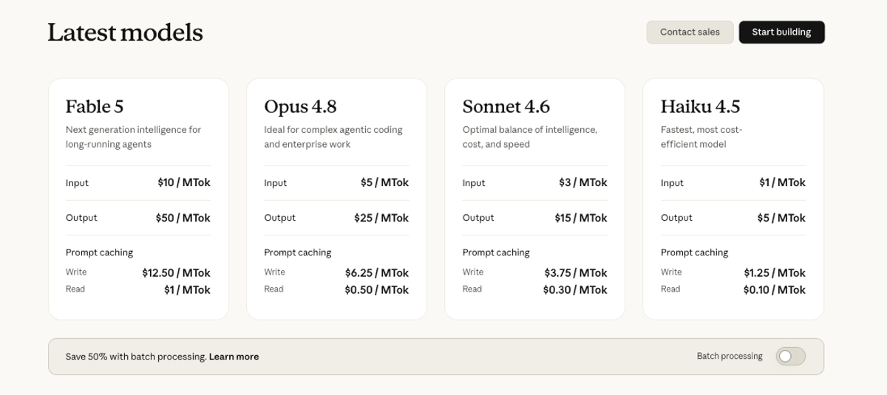Click the Prompt caching label in Opus 4.8 card

(x=298, y=253)
